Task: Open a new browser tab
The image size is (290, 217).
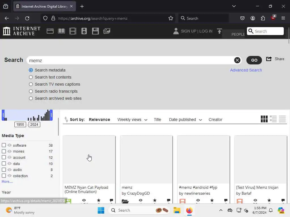Action: (82, 6)
